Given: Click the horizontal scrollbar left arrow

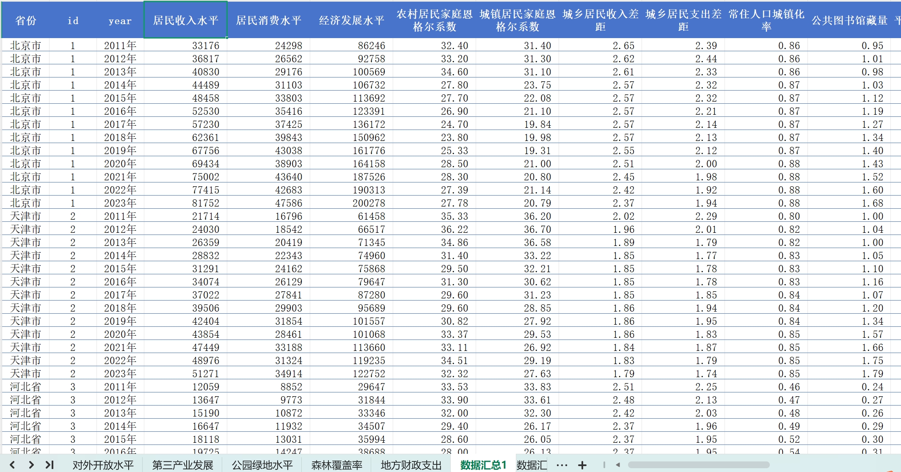Looking at the screenshot, I should [618, 465].
